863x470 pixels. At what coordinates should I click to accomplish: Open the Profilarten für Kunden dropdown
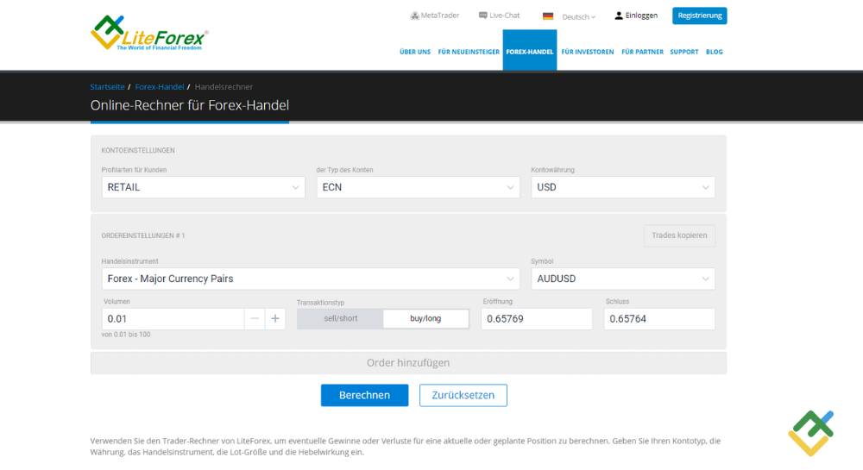[203, 187]
